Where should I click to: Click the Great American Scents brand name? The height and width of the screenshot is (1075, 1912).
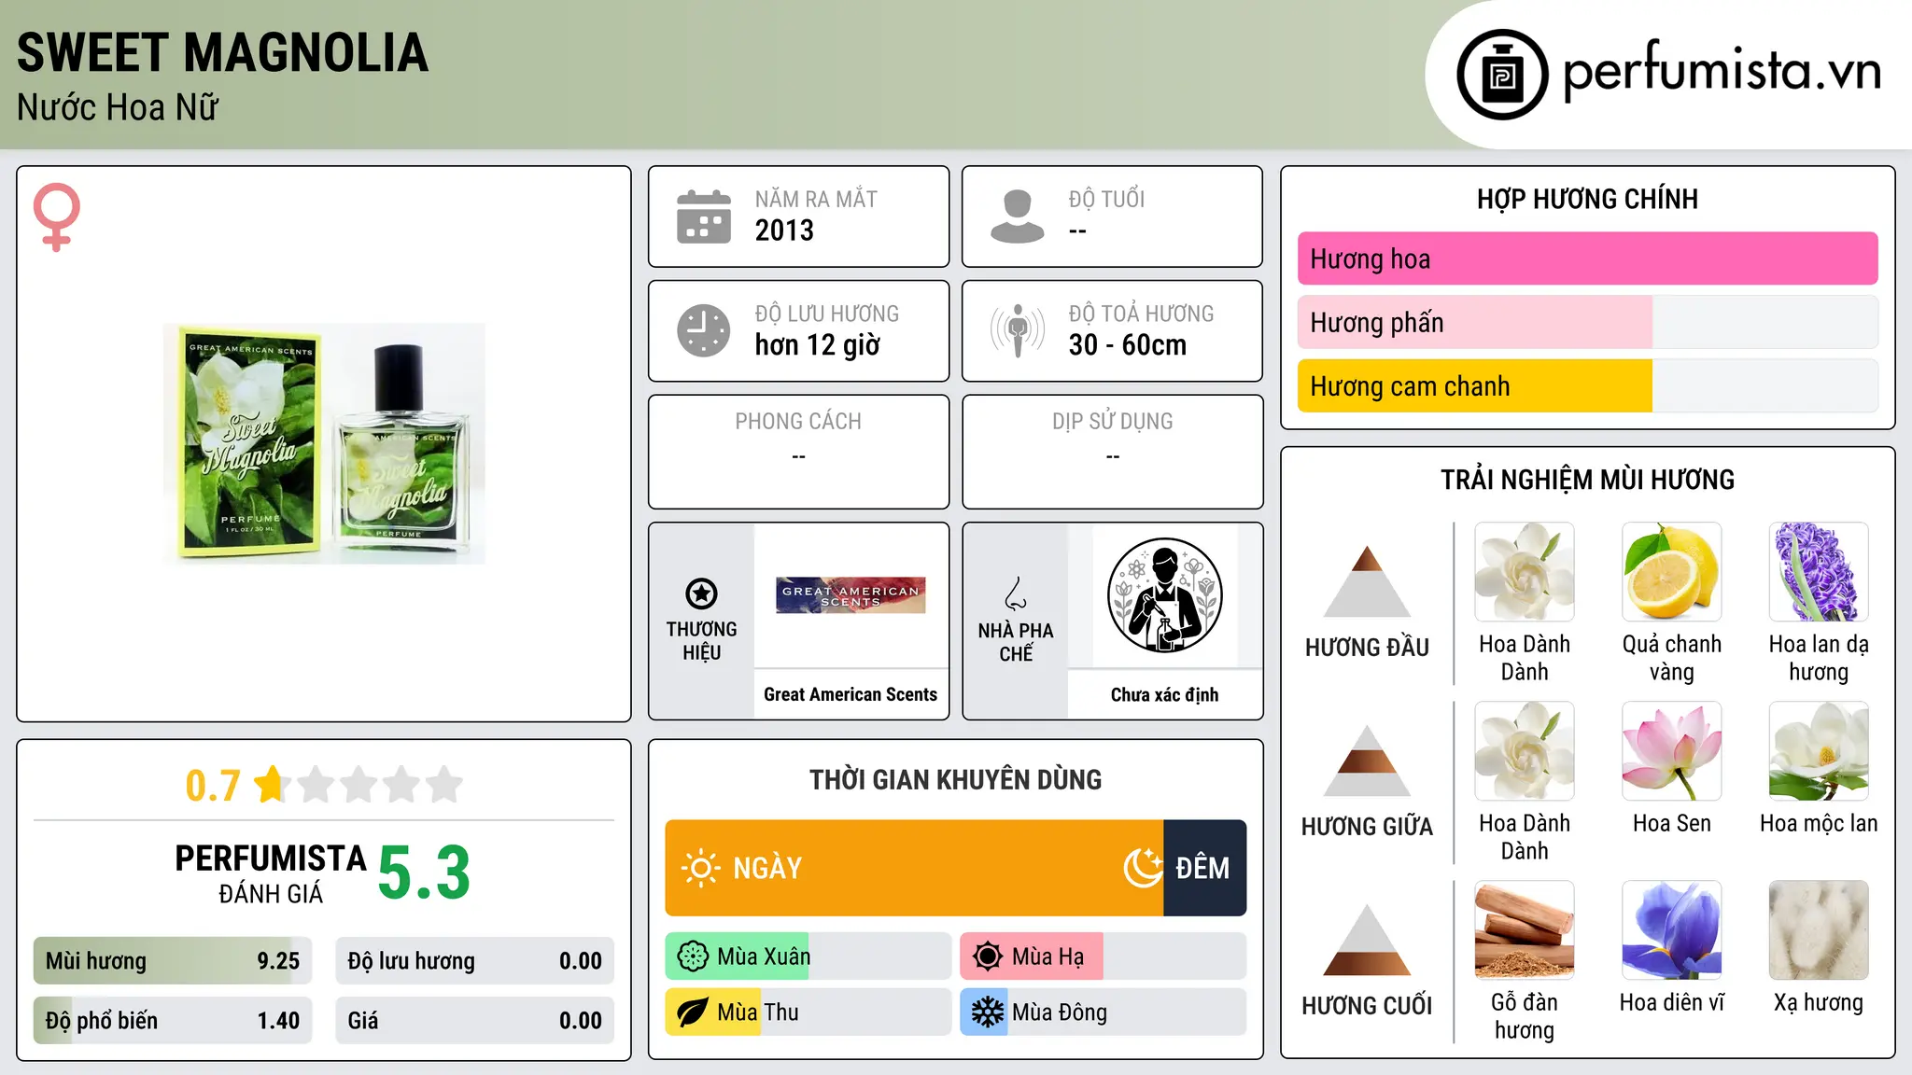click(x=851, y=694)
